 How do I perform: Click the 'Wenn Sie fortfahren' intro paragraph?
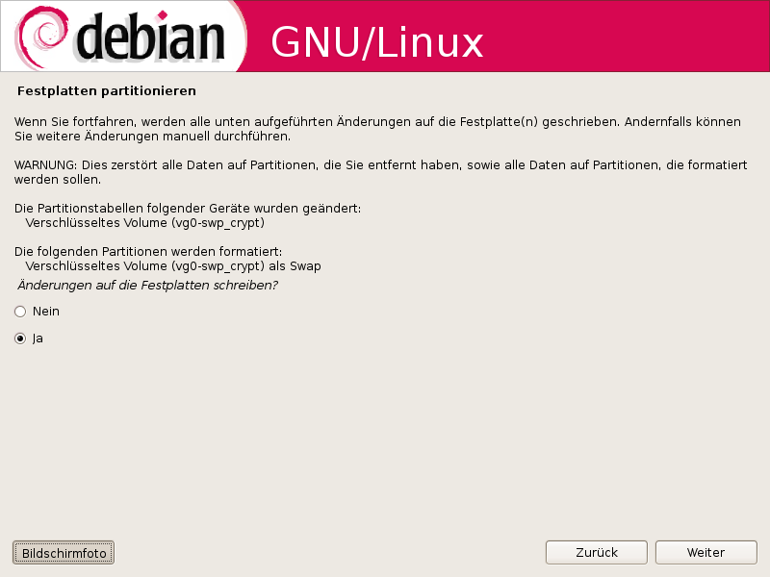377,129
